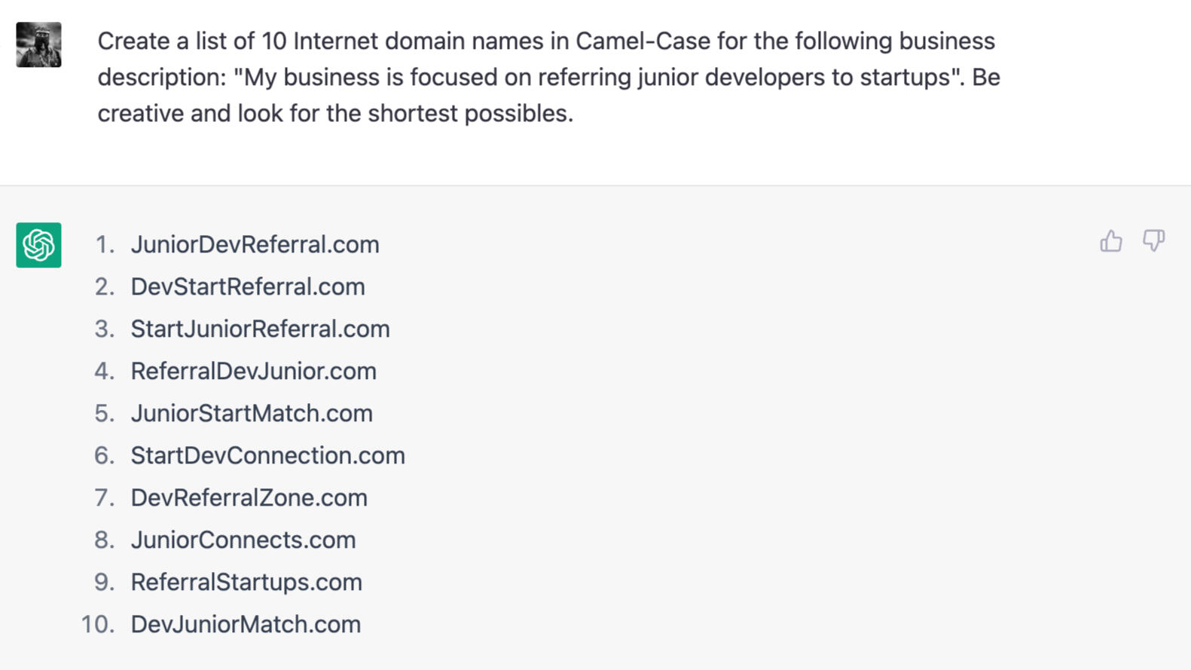Screen dimensions: 1191x670
Task: Select JuniorDevReferral.com in the list
Action: 255,244
